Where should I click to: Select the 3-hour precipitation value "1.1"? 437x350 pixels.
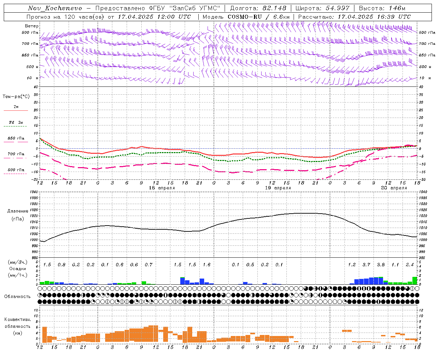395,265
